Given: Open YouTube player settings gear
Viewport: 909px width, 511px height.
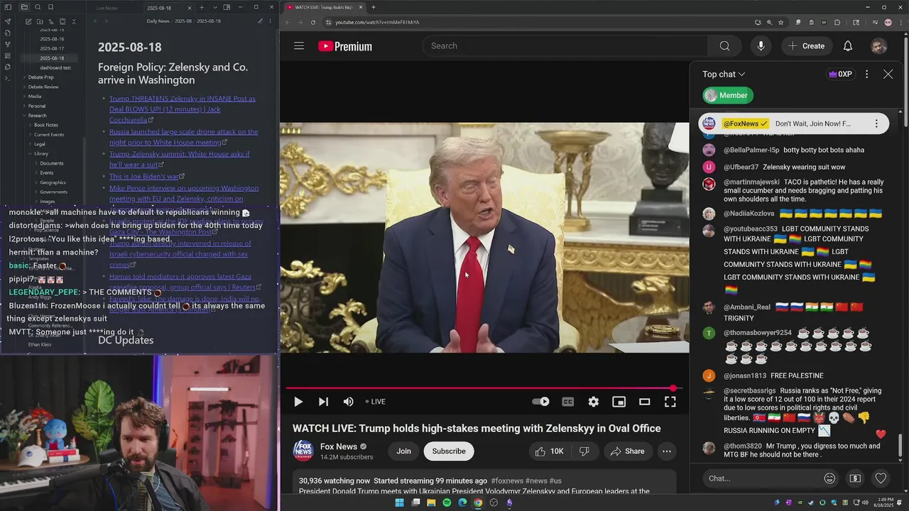Looking at the screenshot, I should tap(593, 402).
